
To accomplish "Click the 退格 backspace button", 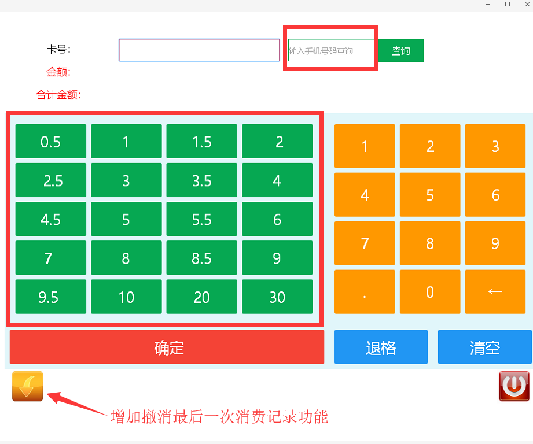I will 381,347.
